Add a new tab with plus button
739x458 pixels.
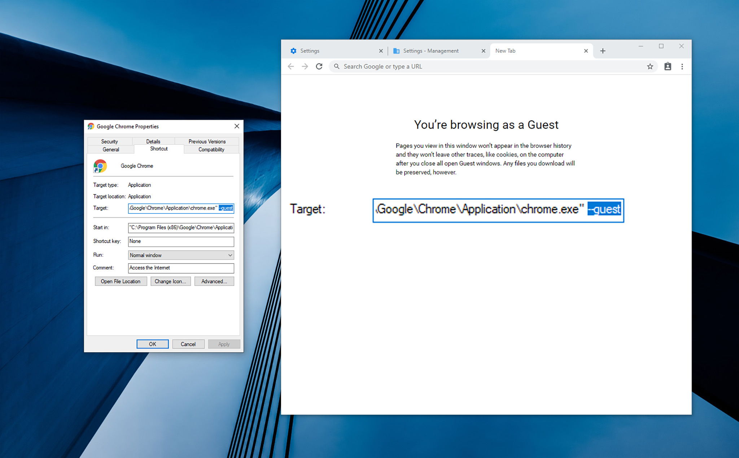click(603, 51)
